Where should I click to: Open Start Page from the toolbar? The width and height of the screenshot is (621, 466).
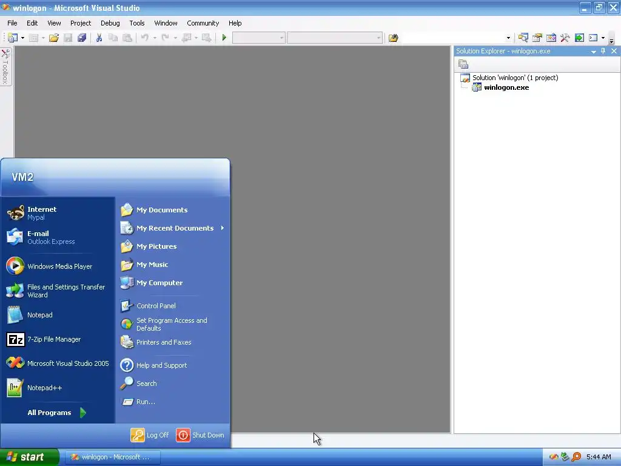[x=579, y=38]
